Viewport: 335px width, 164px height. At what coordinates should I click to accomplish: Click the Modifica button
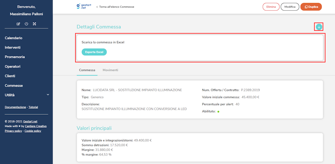coord(290,7)
